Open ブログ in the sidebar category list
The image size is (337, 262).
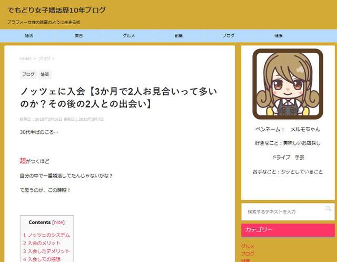[247, 254]
